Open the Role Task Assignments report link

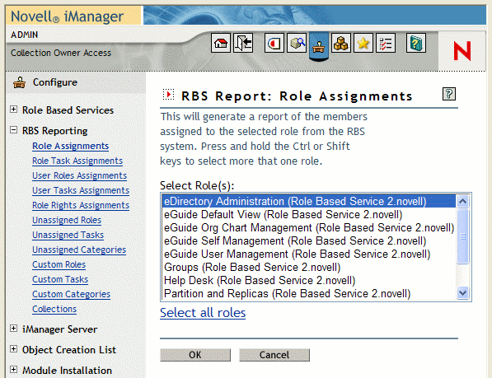[77, 161]
